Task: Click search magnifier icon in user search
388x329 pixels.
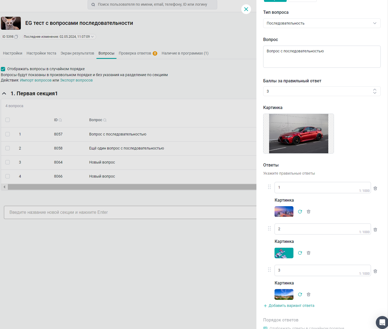Action: point(93,5)
